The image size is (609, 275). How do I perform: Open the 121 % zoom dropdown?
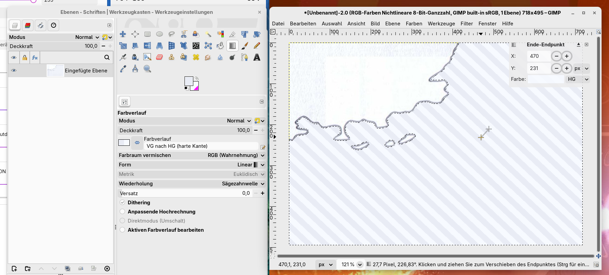(x=360, y=265)
